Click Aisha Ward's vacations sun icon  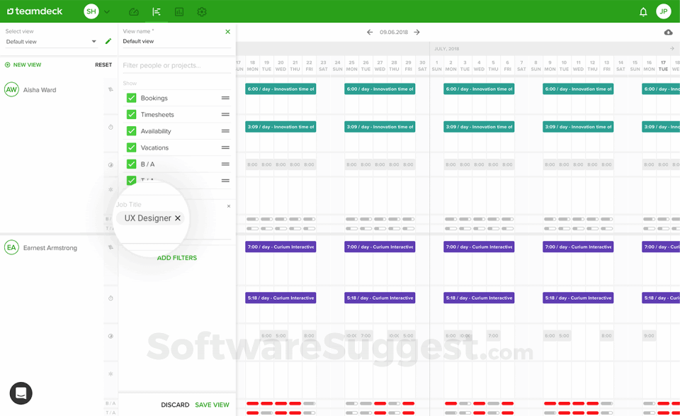(110, 189)
